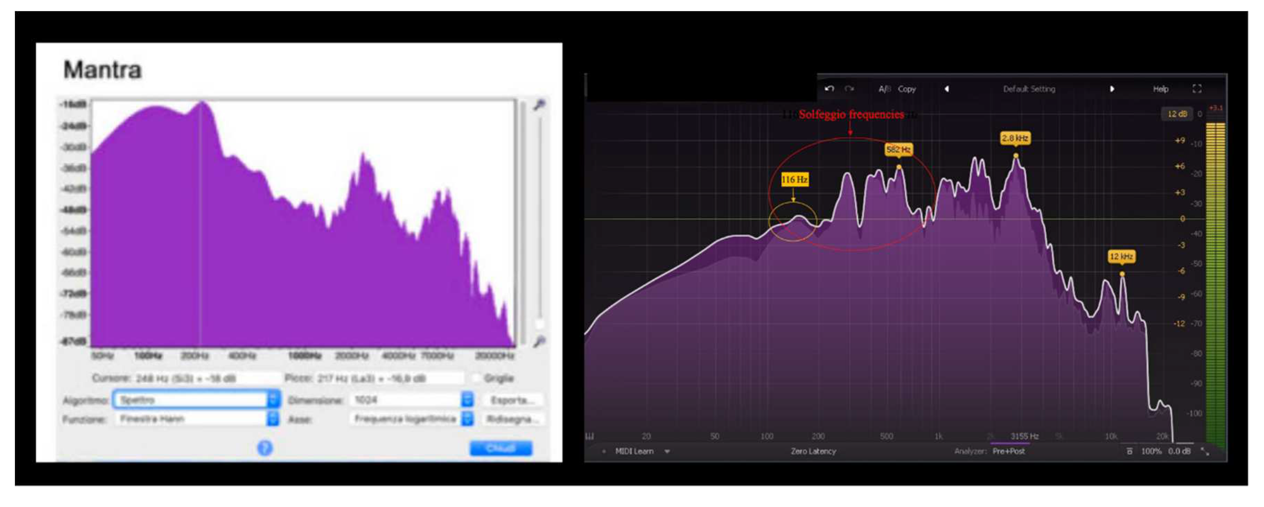The height and width of the screenshot is (507, 1264).
Task: Click the output options icon near 100%
Action: click(1130, 451)
